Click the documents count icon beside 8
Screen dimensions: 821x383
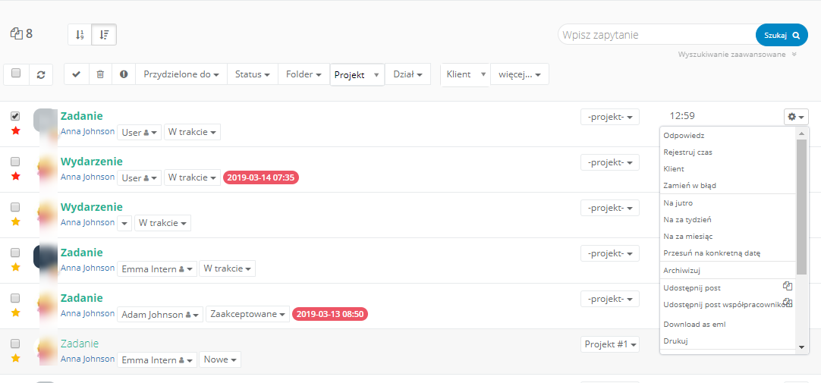[16, 34]
